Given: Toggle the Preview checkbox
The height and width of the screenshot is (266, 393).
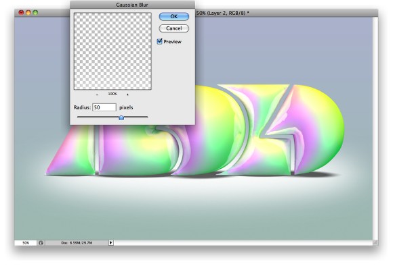Looking at the screenshot, I should [x=159, y=41].
